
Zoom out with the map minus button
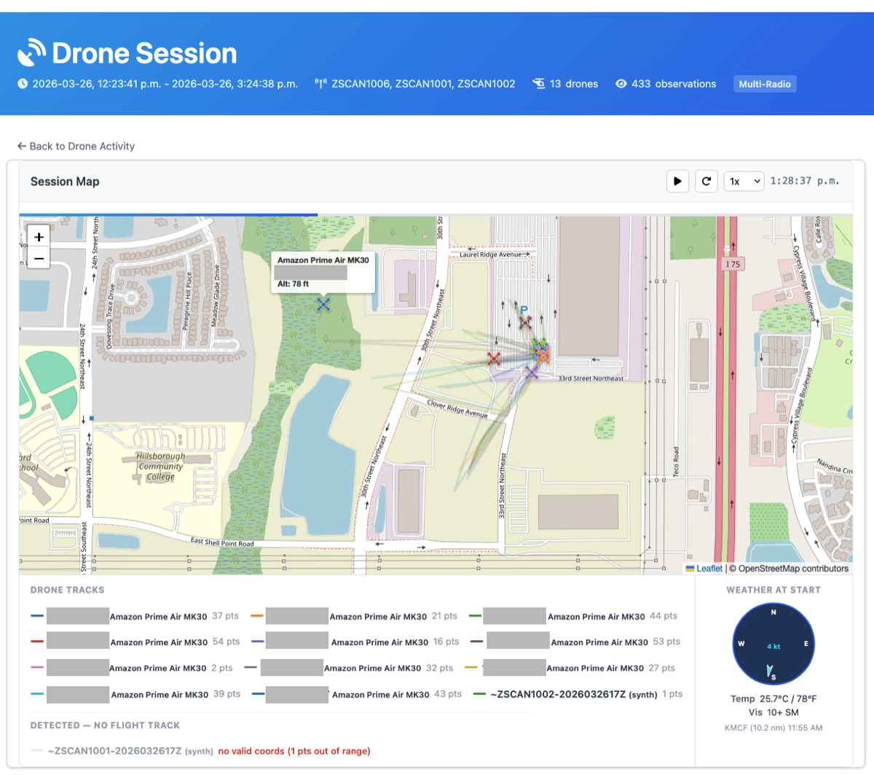point(38,257)
